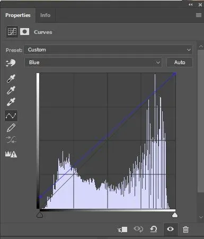Pick the gray point eyedropper
Screen dimensions: 204x239
coord(11,90)
